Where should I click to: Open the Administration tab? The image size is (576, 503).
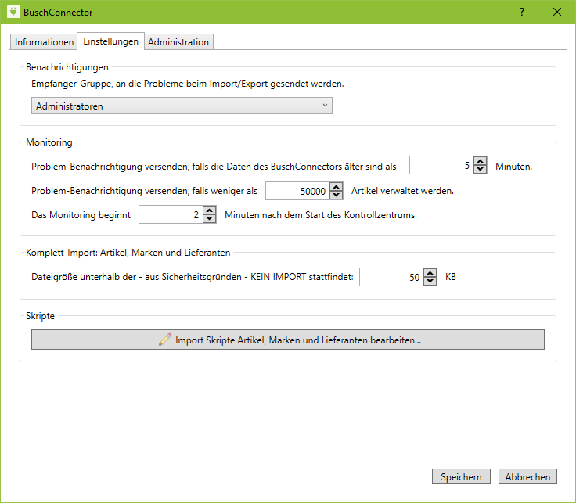point(178,42)
